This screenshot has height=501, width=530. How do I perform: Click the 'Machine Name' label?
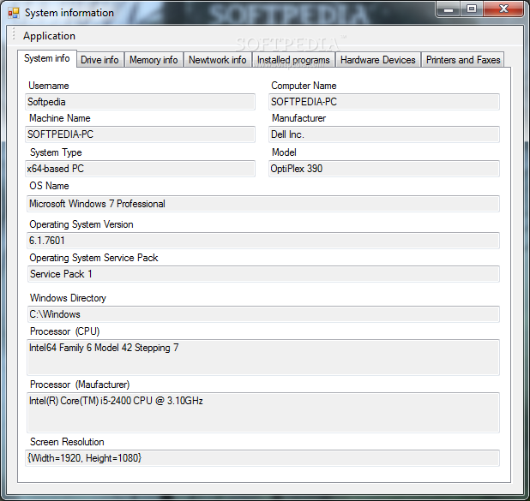click(x=60, y=118)
